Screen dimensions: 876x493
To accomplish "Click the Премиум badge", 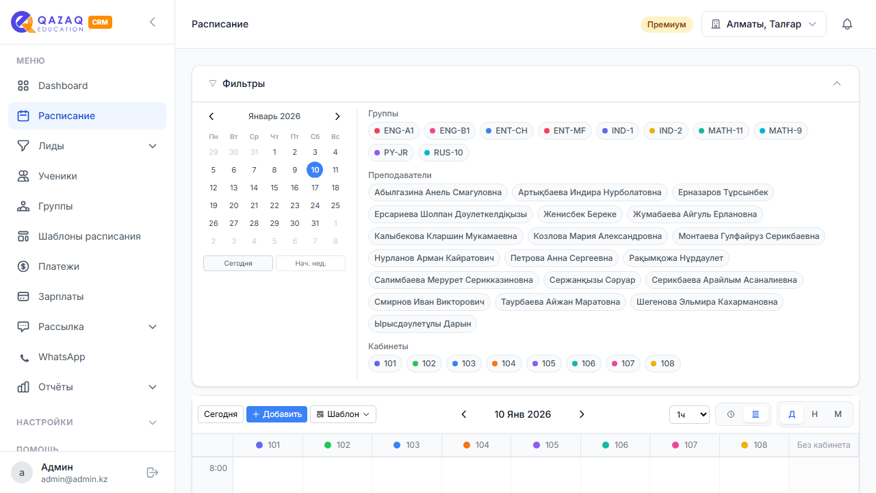I will 667,25.
